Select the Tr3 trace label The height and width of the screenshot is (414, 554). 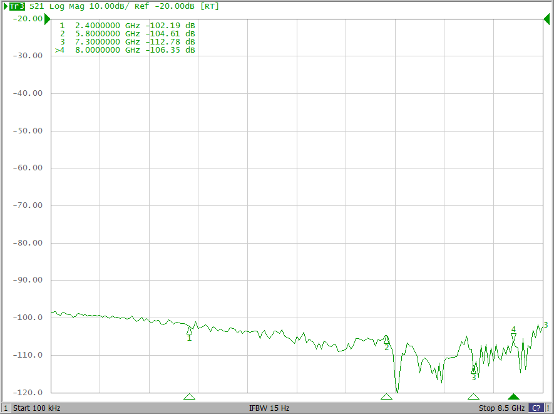click(x=17, y=6)
